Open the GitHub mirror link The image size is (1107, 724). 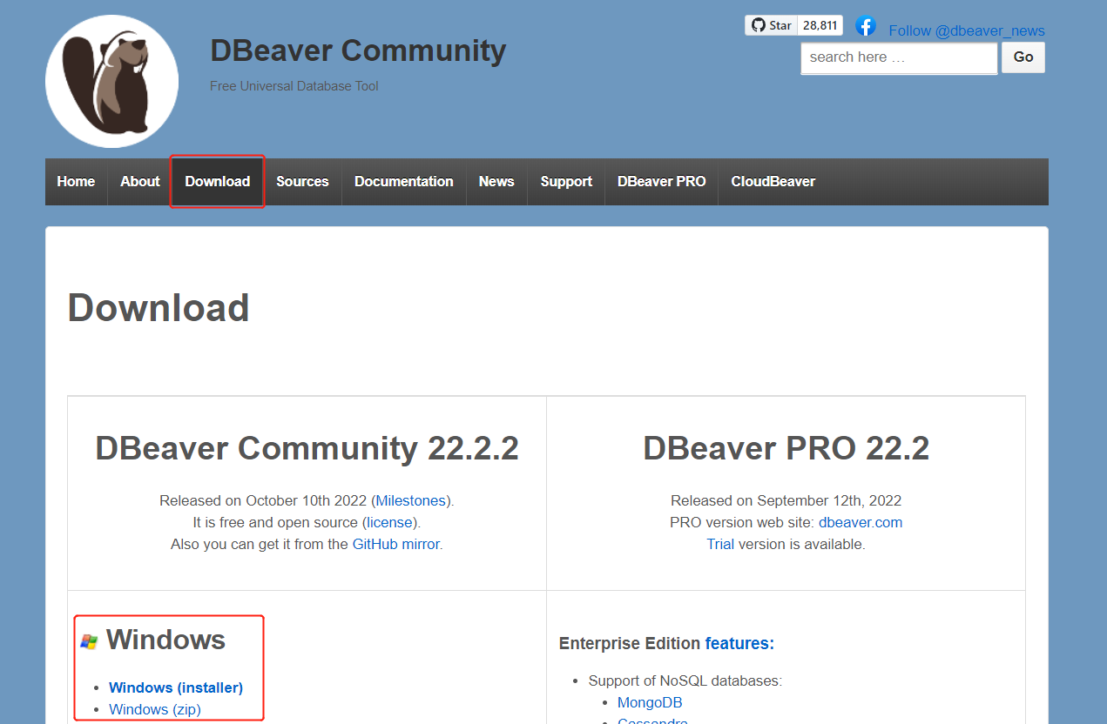click(x=395, y=545)
